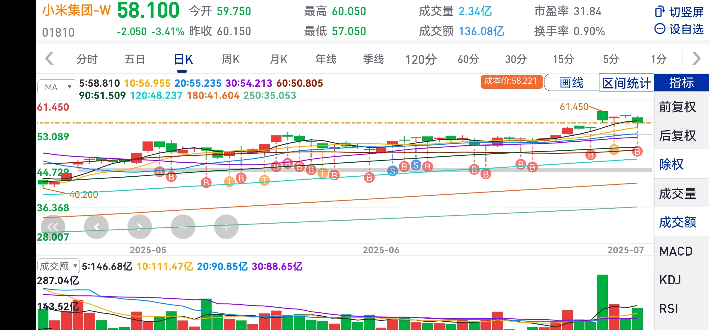Add stock to watchlist via 设自选
This screenshot has height=330, width=710.
[x=679, y=29]
